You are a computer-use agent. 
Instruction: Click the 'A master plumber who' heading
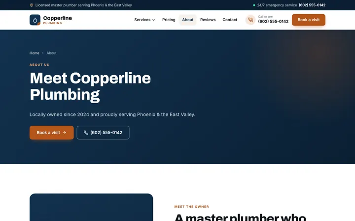point(241,218)
